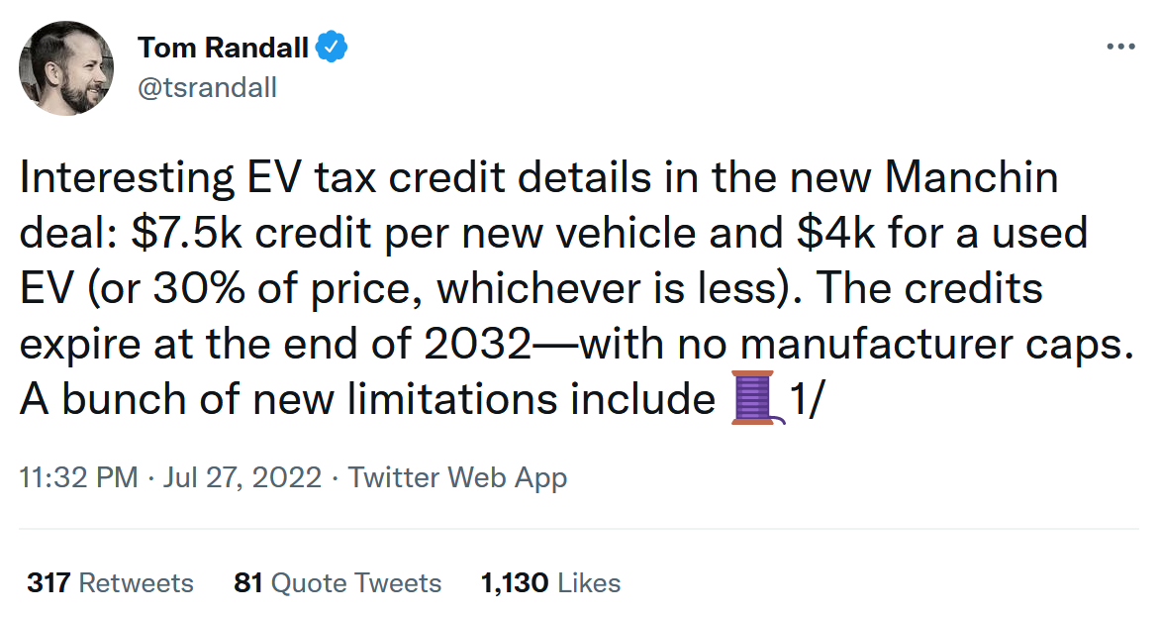
Task: Open Tom Randall's profile picture
Action: [x=67, y=67]
